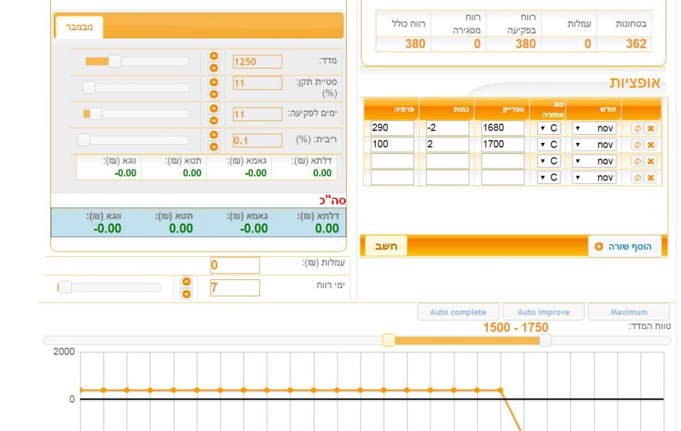Screen dimensions: 681x431
Task: Expand the month dropdown in the third option row
Action: point(594,161)
